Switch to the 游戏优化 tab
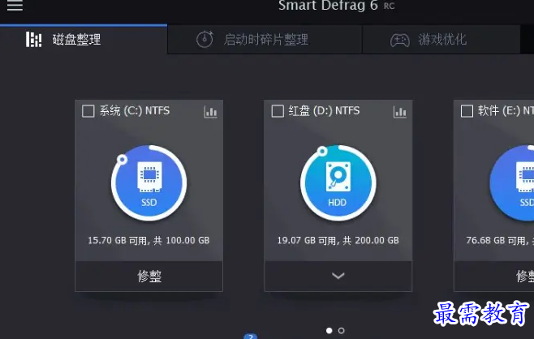The image size is (534, 339). click(x=441, y=40)
